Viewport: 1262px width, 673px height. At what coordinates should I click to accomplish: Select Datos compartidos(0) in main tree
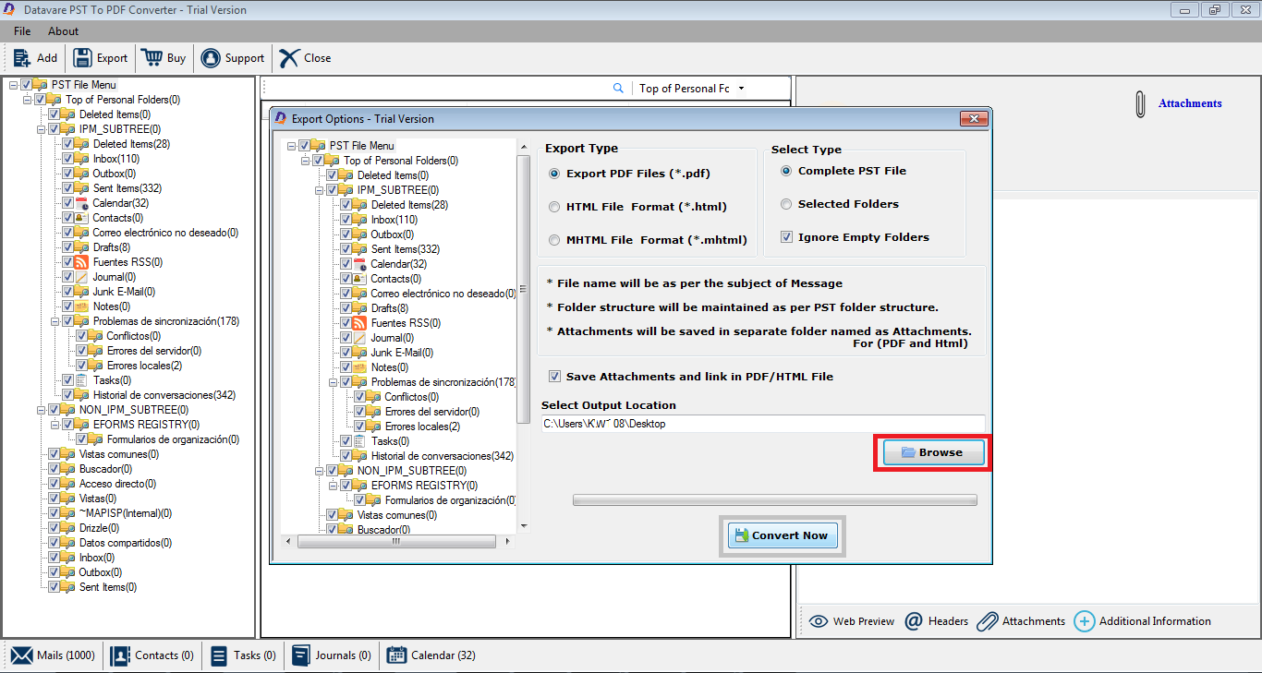126,543
